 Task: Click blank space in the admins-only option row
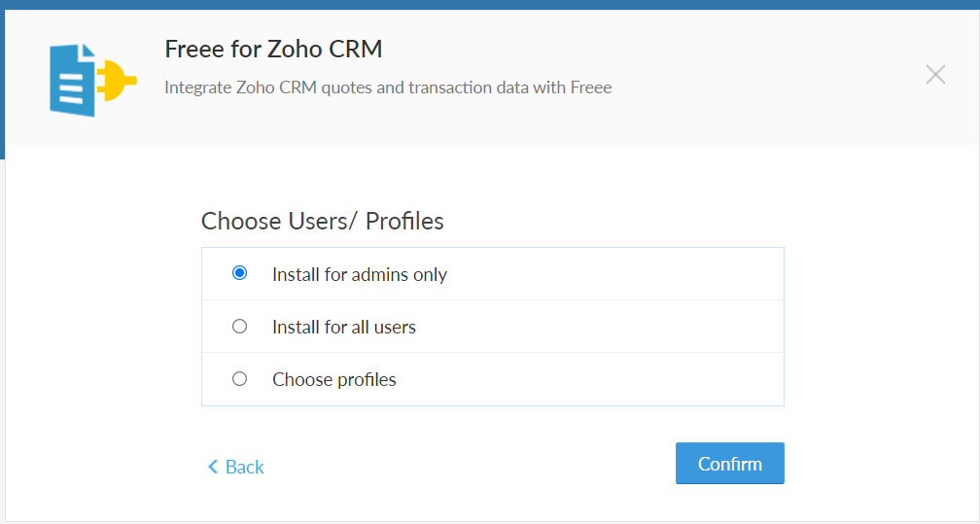click(622, 275)
